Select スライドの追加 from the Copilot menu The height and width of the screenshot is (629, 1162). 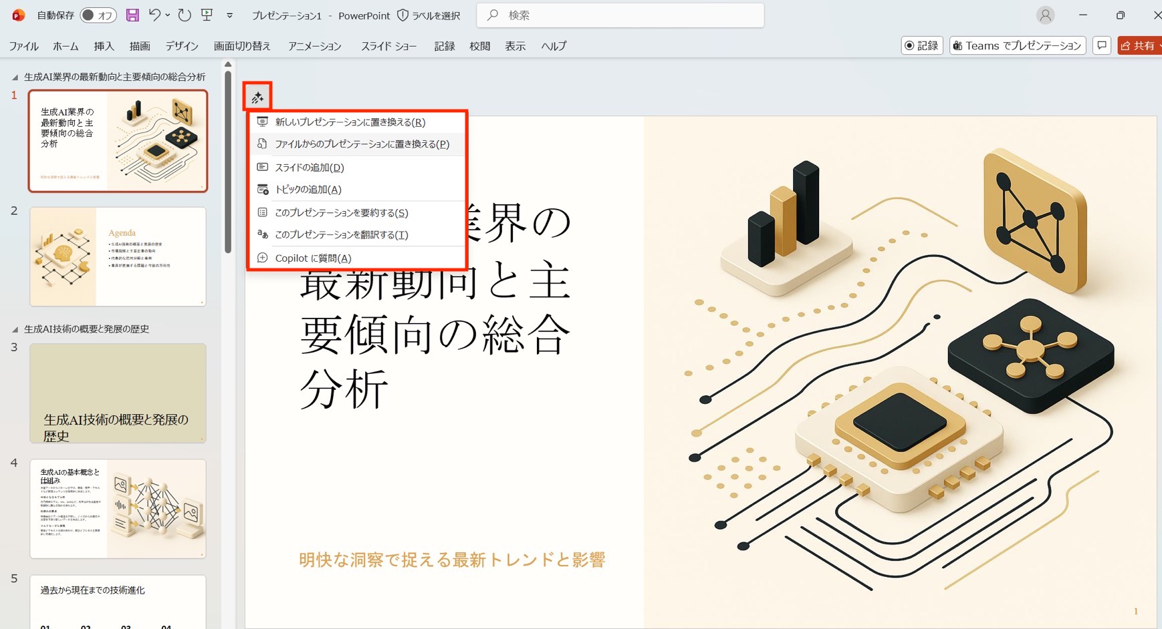[309, 168]
